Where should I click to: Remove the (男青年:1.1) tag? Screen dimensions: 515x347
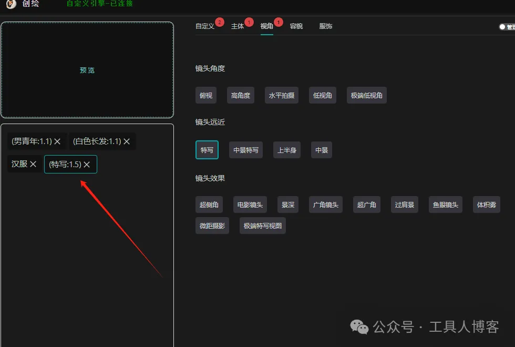[x=58, y=141]
